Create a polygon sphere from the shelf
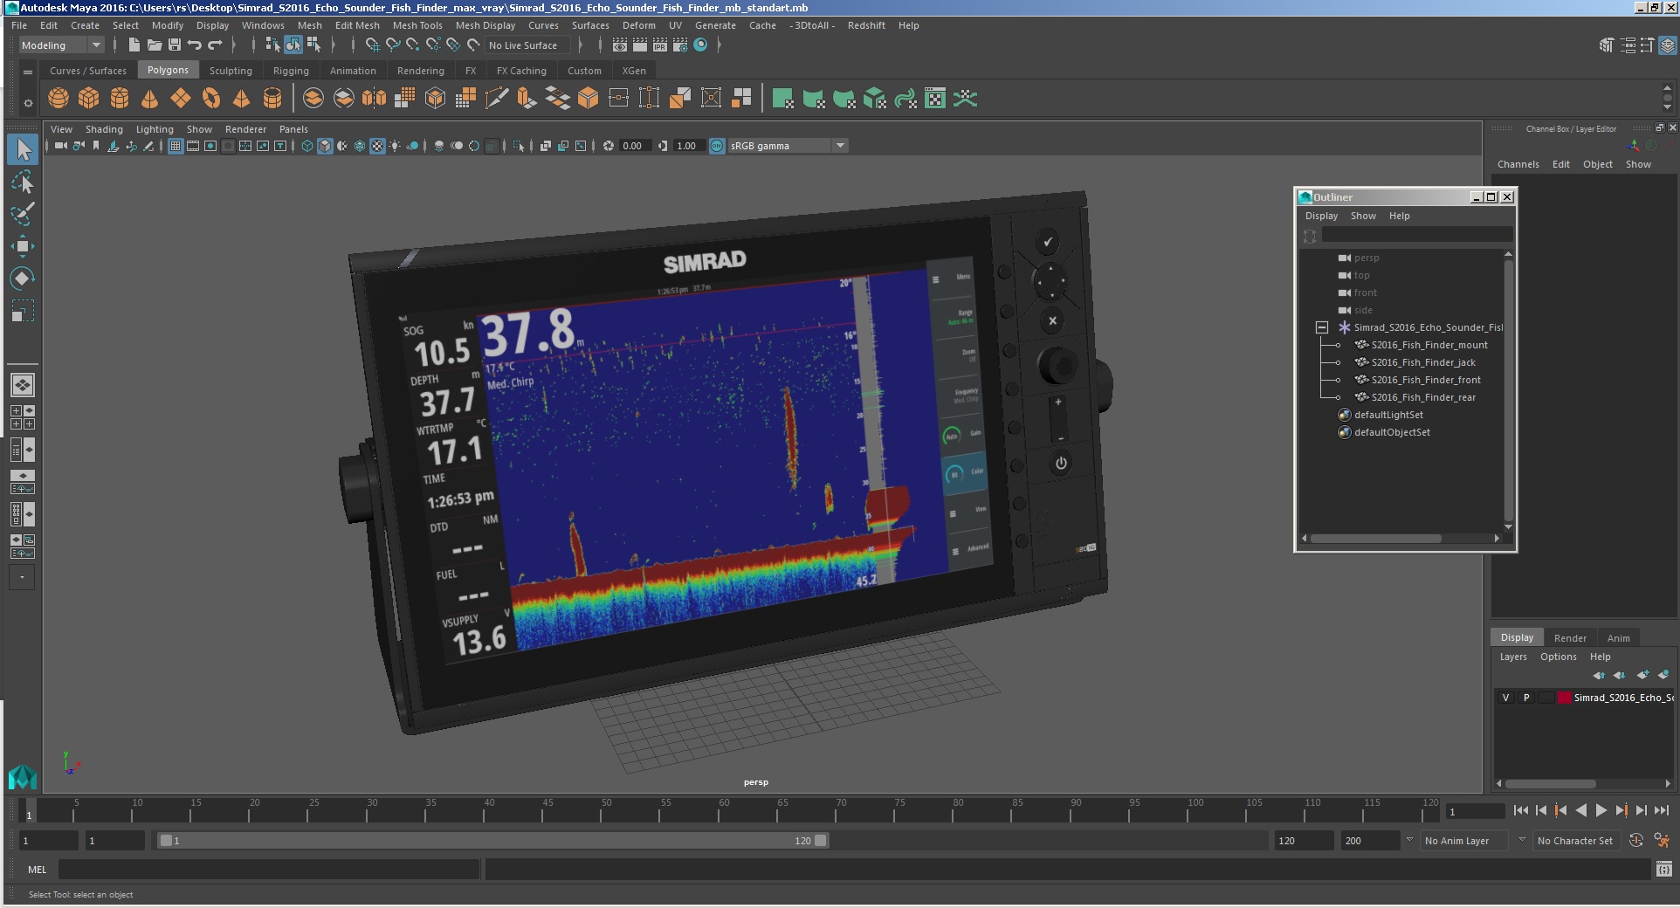 click(59, 99)
